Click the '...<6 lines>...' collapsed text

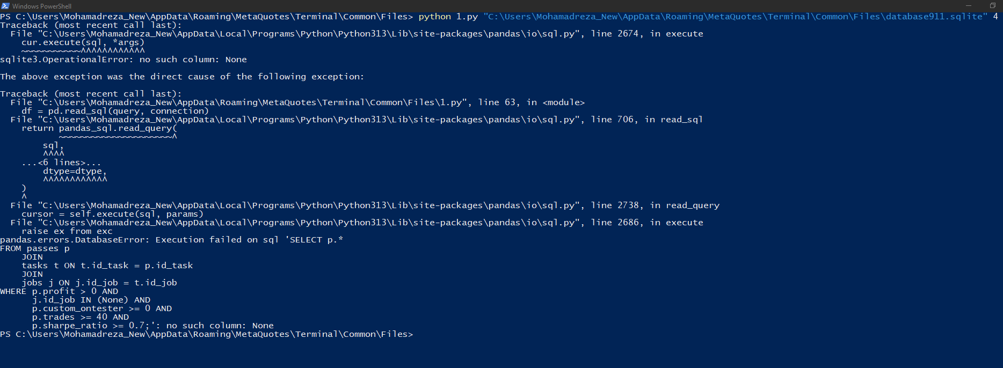pyautogui.click(x=61, y=163)
